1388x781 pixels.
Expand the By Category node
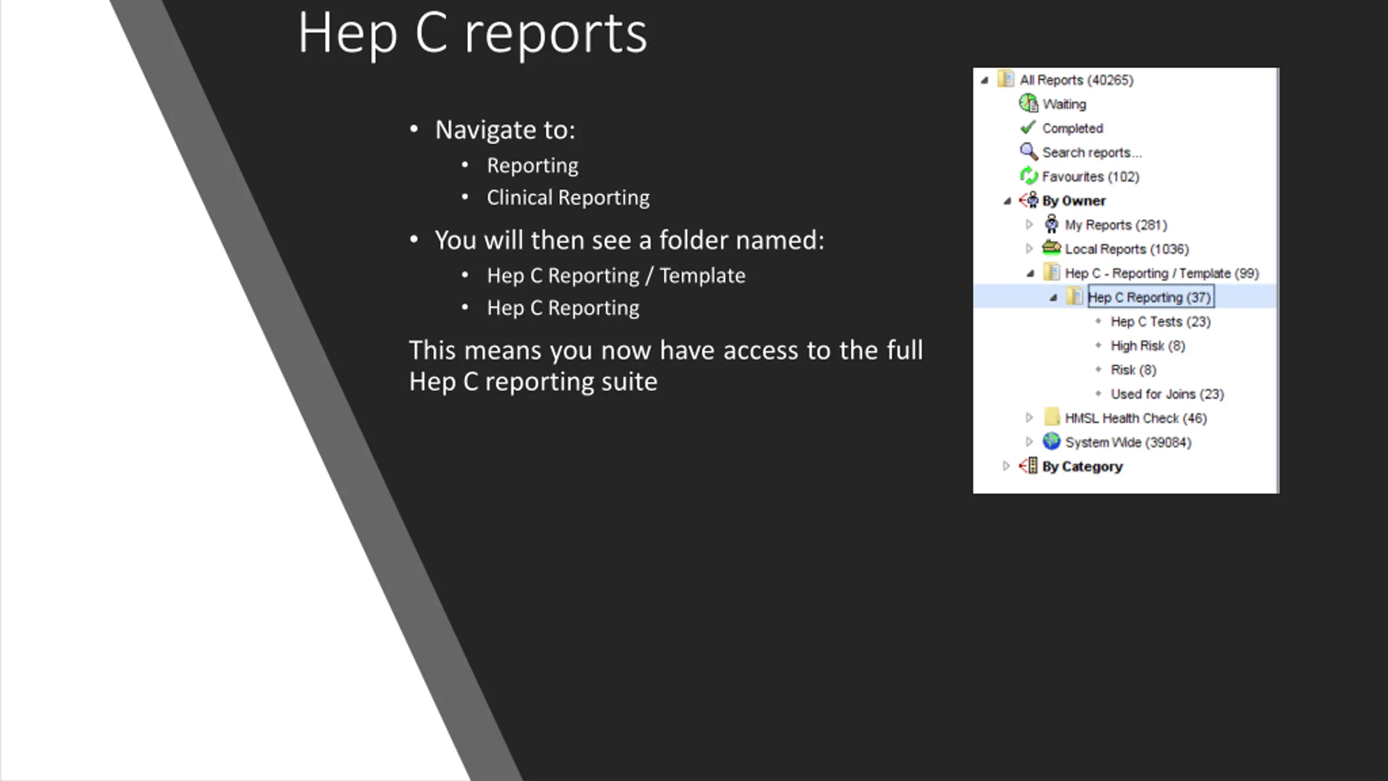[1006, 466]
